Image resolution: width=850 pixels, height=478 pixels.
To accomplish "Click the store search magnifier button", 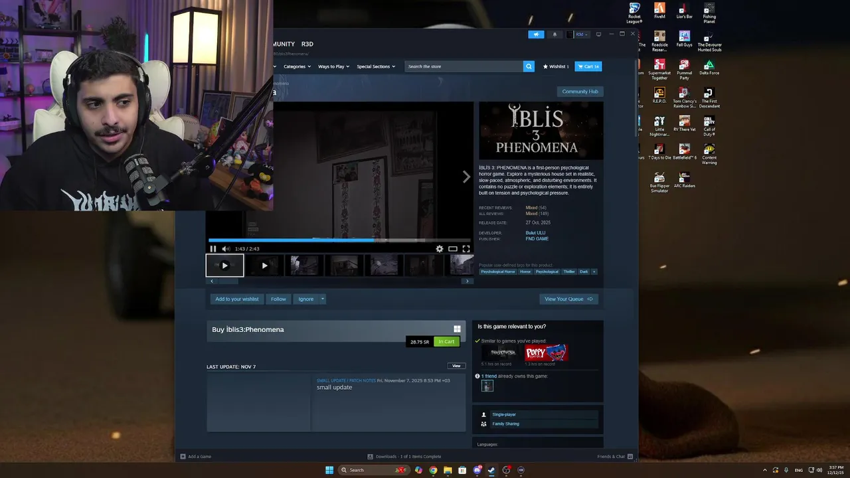I will (x=529, y=66).
